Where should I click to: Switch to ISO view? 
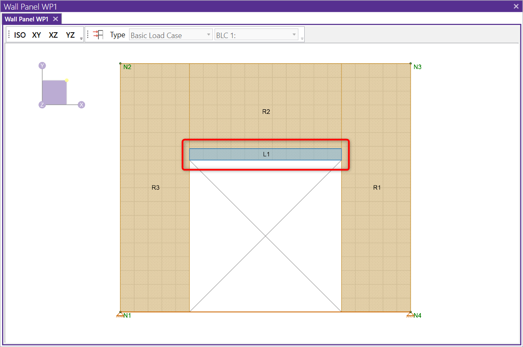pyautogui.click(x=20, y=35)
